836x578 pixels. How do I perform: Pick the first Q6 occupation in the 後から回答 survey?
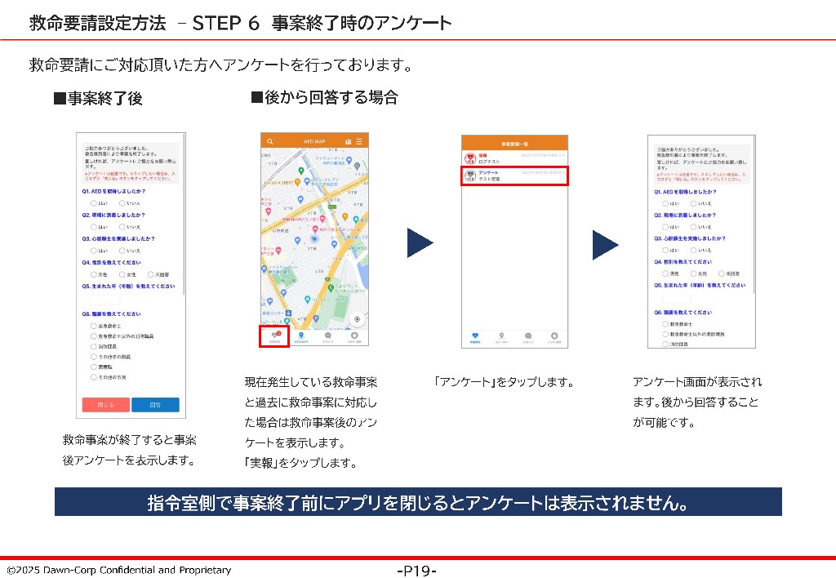tap(665, 324)
